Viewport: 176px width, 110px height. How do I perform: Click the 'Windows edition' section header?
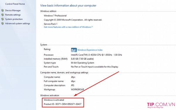(48, 11)
